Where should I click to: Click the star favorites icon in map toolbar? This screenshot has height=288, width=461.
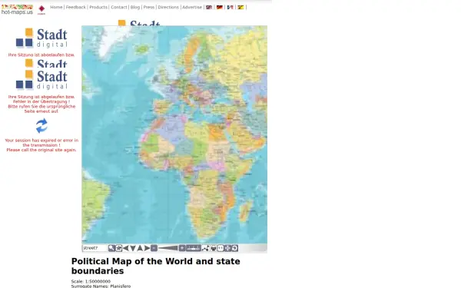pos(119,248)
